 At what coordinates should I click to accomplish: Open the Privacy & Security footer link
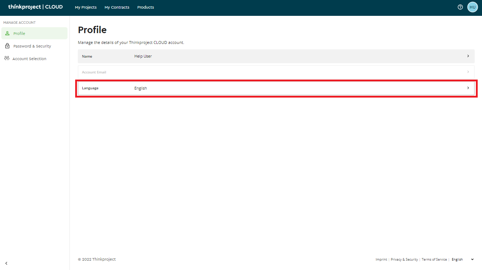coord(404,260)
